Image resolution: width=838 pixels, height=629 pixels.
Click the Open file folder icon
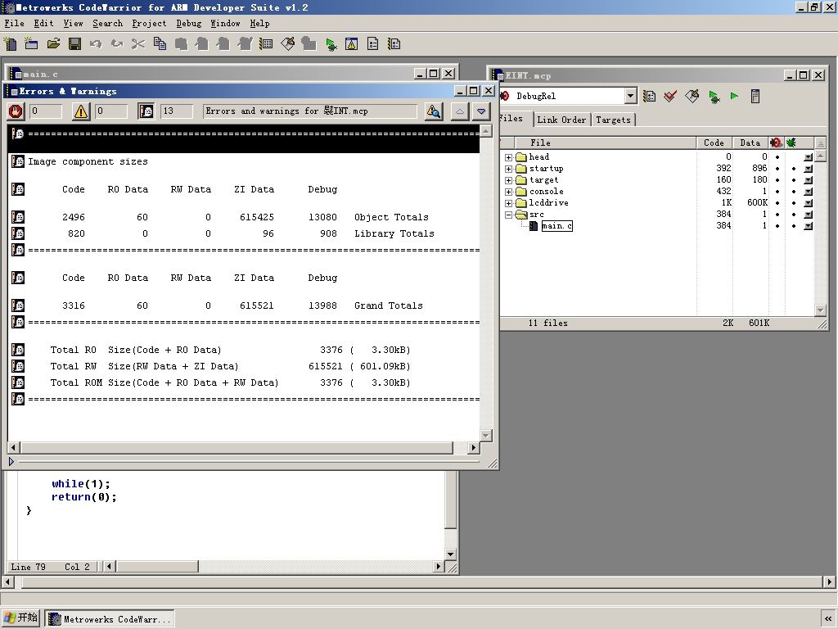click(53, 44)
